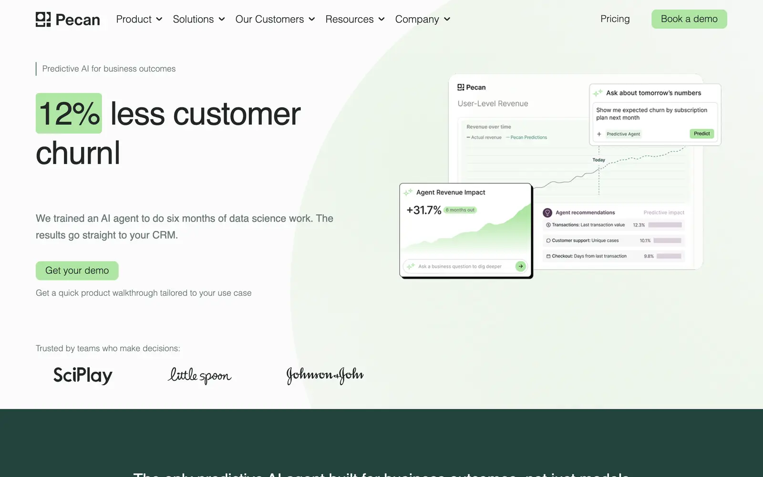Image resolution: width=763 pixels, height=477 pixels.
Task: Click the Little Spoon logo
Action: [200, 375]
